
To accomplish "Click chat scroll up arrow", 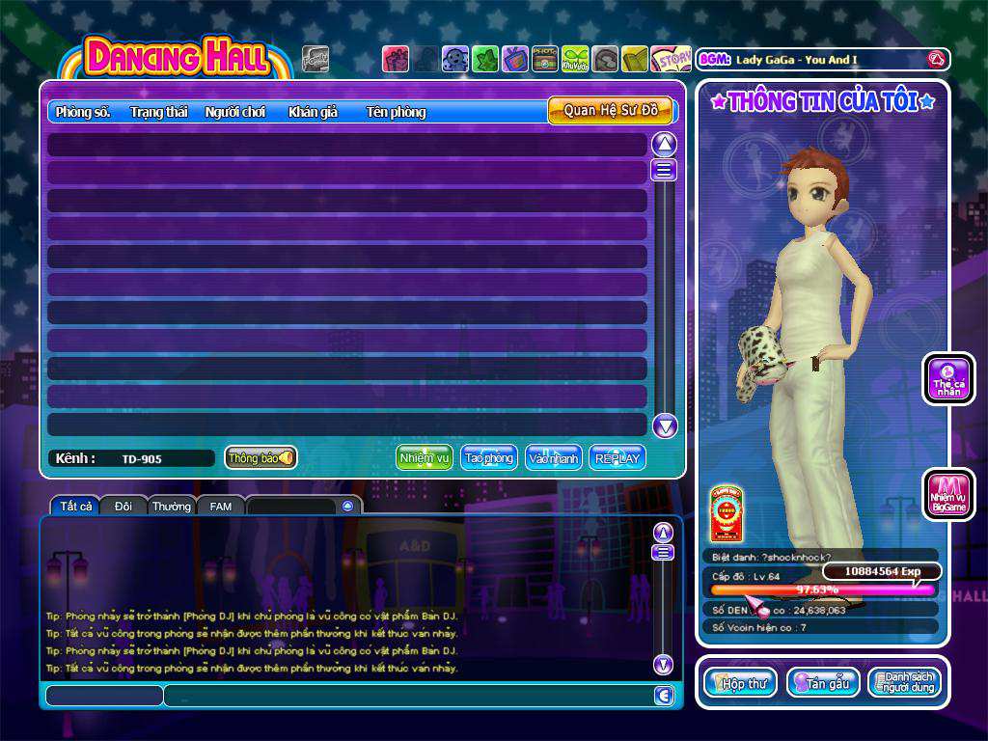I will pos(663,533).
